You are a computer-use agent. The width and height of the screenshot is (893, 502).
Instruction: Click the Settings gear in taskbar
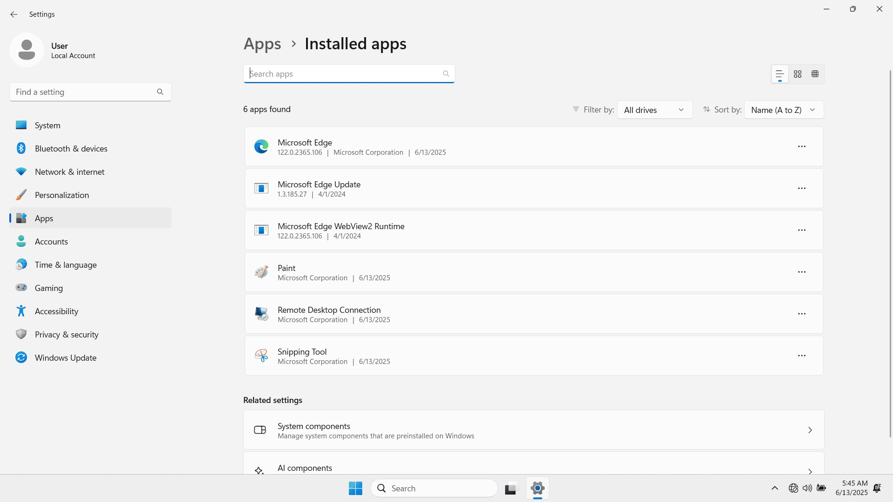coord(537,489)
